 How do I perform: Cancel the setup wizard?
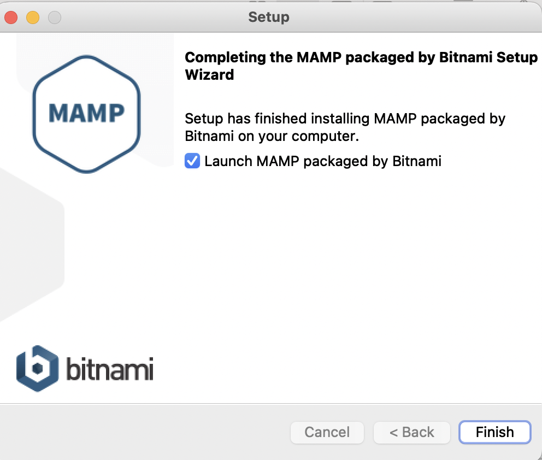tap(327, 432)
